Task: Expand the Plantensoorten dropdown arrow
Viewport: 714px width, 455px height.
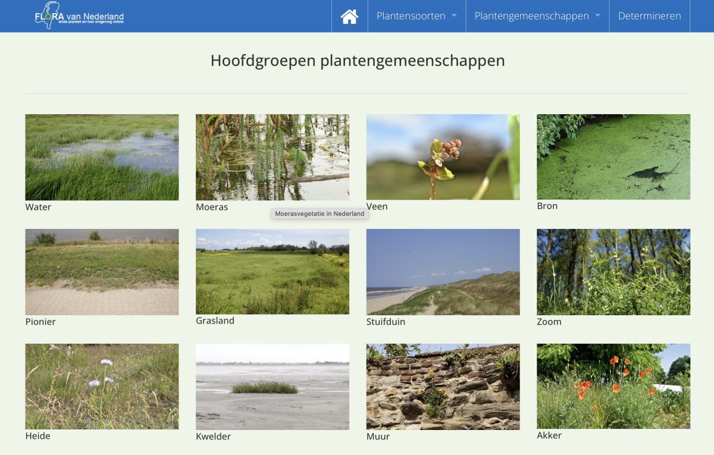Action: point(454,16)
